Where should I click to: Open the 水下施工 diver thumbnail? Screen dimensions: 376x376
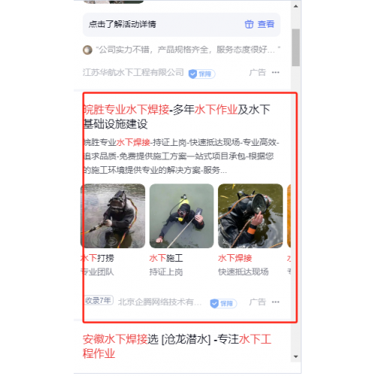coord(181,216)
